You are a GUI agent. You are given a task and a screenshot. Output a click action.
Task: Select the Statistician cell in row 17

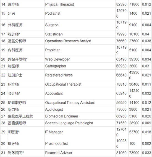click(80, 34)
